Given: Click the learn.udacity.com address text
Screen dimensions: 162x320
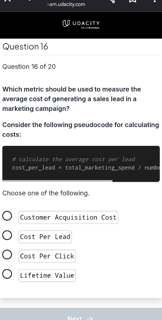Looking at the screenshot, I should point(66,4).
